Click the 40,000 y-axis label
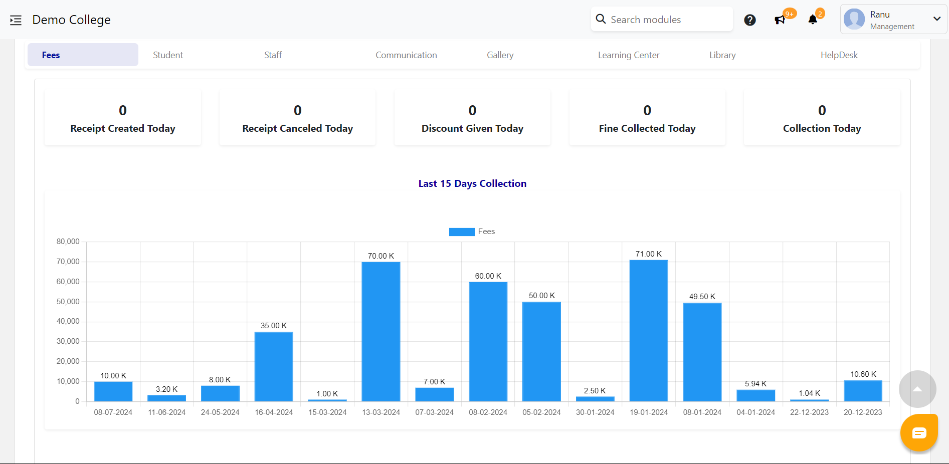The image size is (949, 464). pos(68,321)
